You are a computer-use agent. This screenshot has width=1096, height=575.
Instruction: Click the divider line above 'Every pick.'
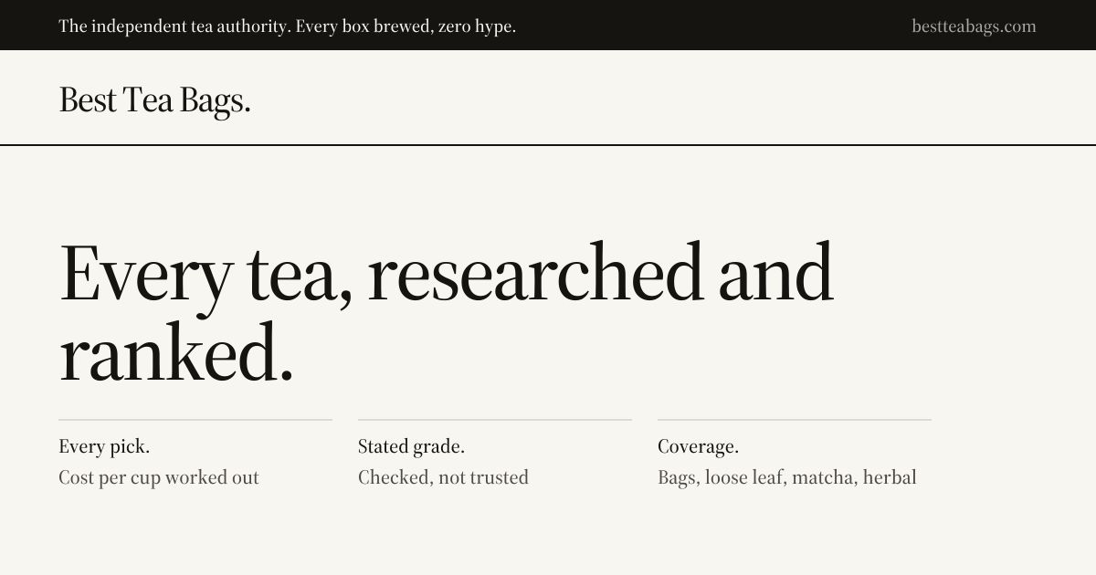pyautogui.click(x=195, y=420)
